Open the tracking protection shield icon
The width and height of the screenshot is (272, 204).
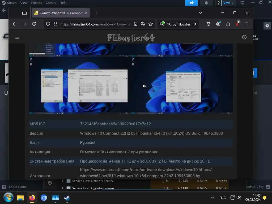(48, 24)
